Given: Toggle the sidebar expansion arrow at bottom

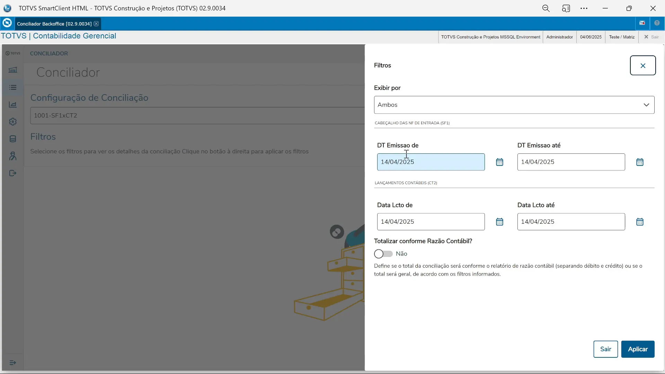Looking at the screenshot, I should click(13, 363).
